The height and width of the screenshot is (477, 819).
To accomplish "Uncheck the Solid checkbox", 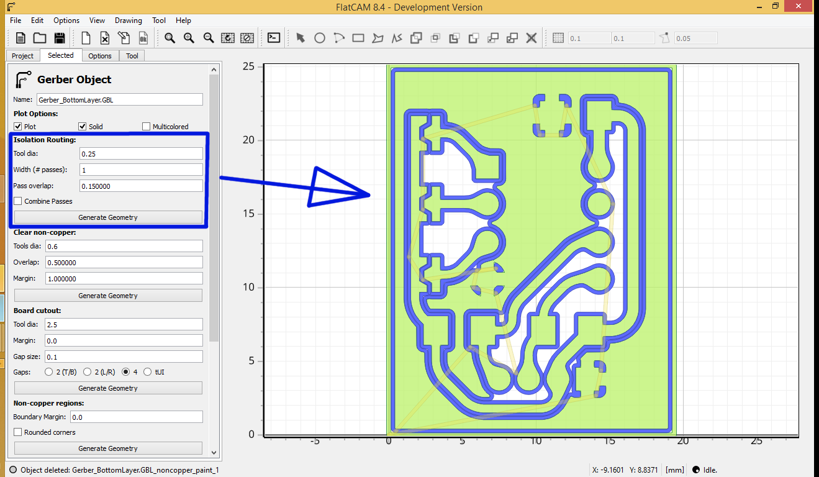I will [83, 127].
